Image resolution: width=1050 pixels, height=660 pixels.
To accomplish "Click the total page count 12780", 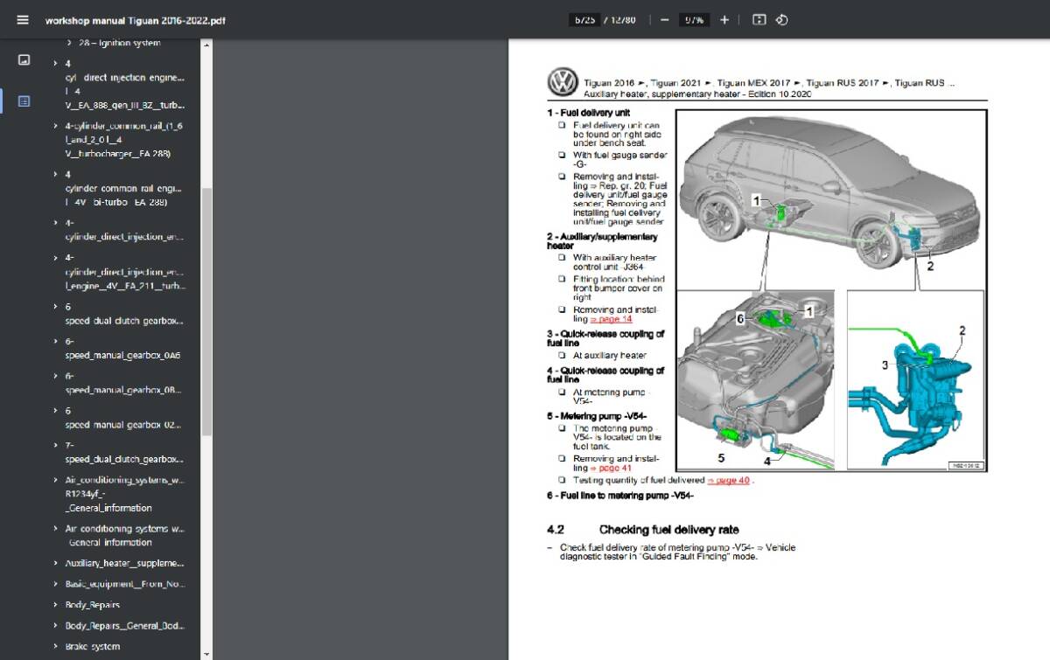I will point(624,19).
